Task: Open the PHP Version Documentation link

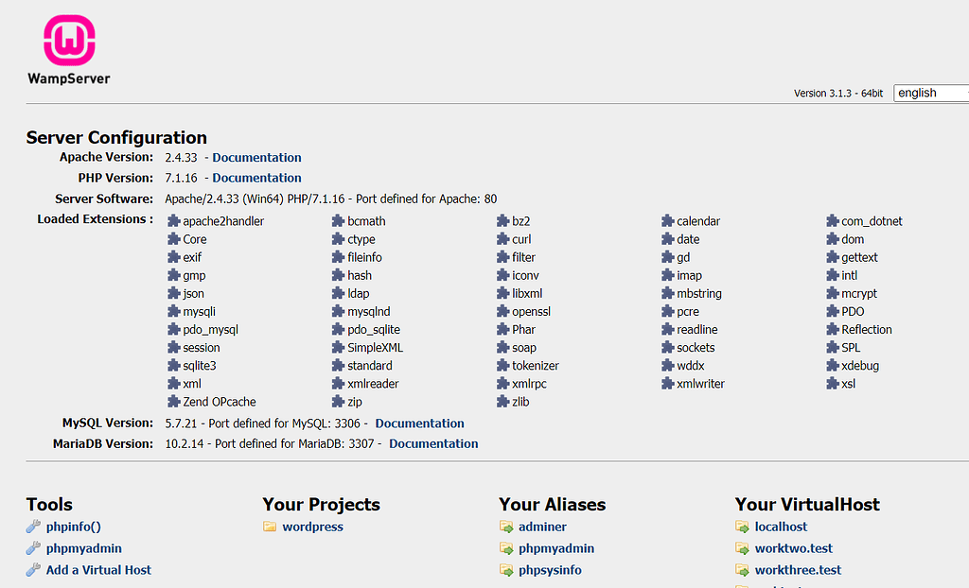Action: pos(257,178)
